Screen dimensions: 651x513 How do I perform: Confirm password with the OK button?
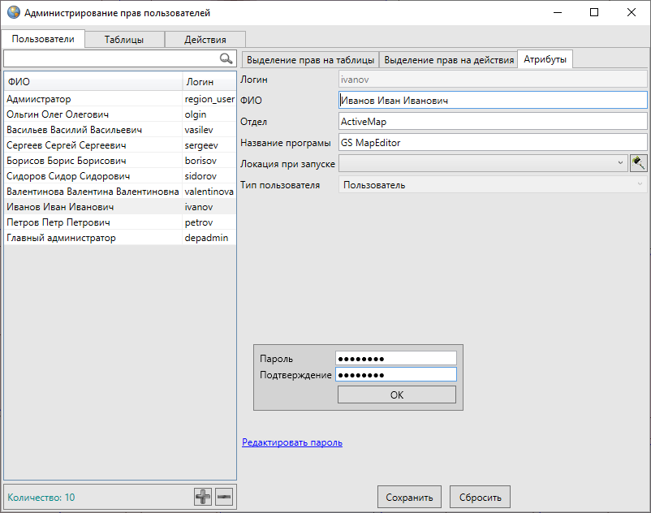(x=396, y=395)
